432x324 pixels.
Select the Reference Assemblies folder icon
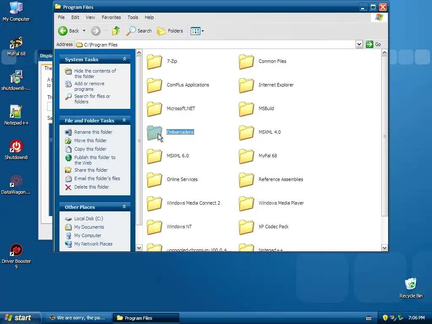pyautogui.click(x=246, y=180)
